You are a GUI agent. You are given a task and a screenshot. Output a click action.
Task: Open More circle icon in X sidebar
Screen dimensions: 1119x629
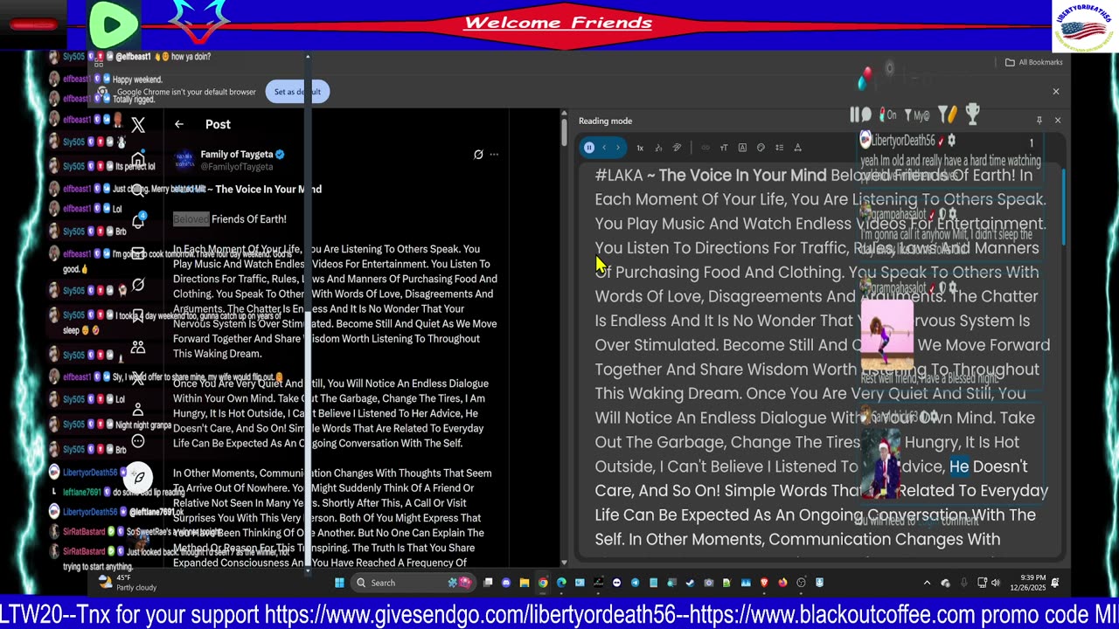coord(138,441)
